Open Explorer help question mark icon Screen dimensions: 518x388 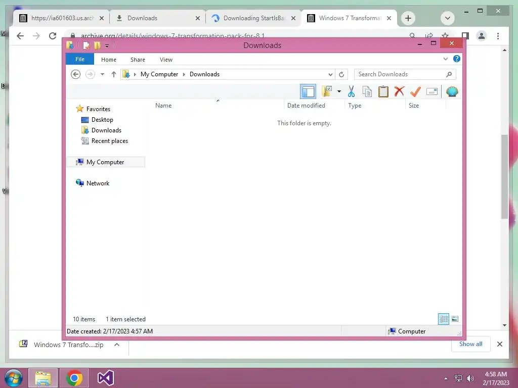click(x=457, y=59)
